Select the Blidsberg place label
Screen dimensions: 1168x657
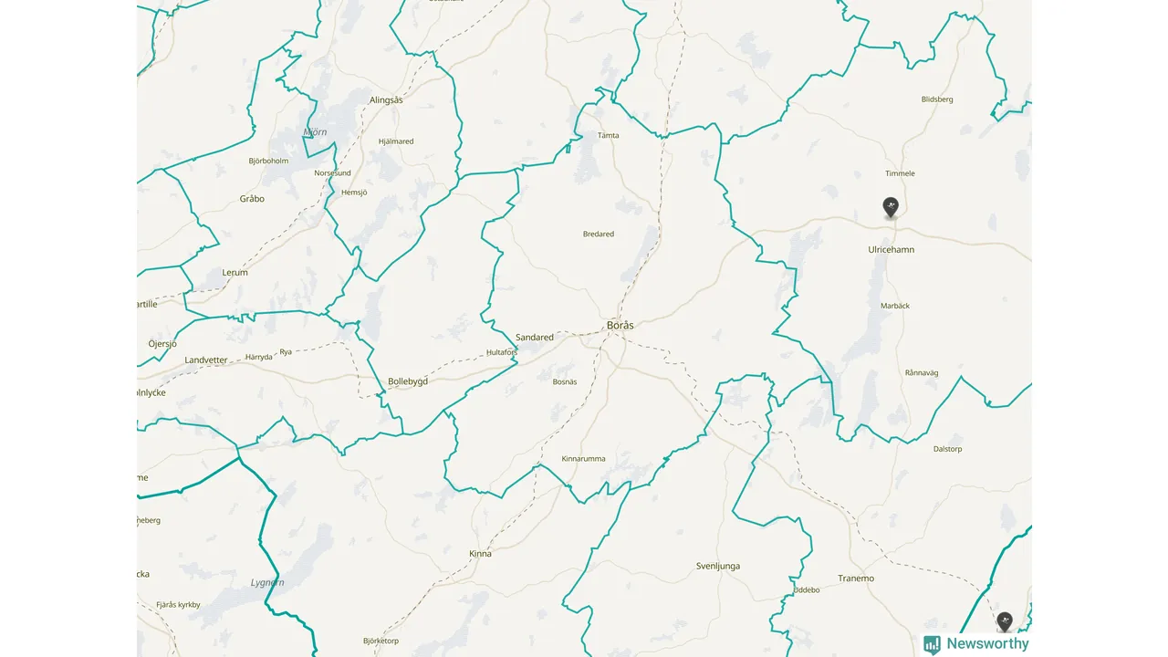[937, 99]
